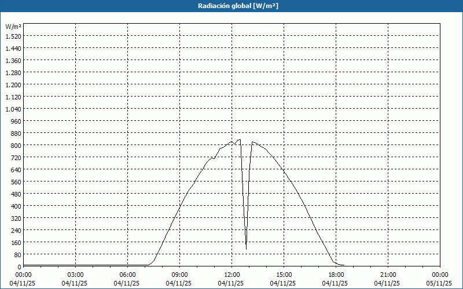Click the 0 value on the y-axis
This screenshot has height=289, width=463.
pyautogui.click(x=19, y=266)
